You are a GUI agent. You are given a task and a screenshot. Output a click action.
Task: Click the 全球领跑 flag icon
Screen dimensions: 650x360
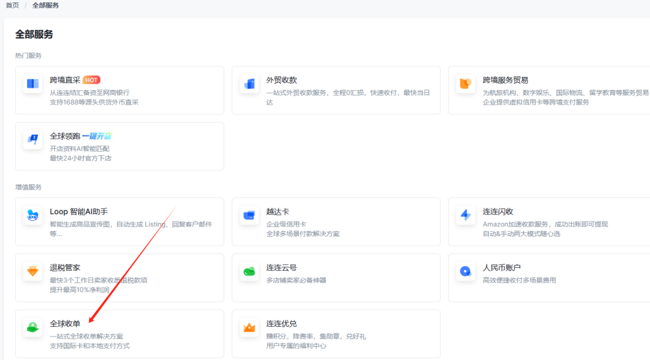click(x=33, y=140)
